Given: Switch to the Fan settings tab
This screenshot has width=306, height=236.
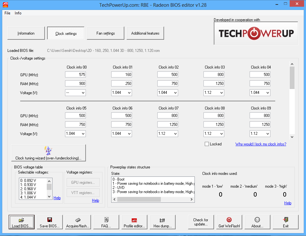Looking at the screenshot, I should coord(105,33).
